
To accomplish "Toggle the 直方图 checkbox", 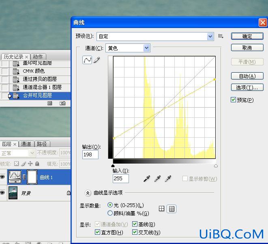I will click(x=97, y=232).
